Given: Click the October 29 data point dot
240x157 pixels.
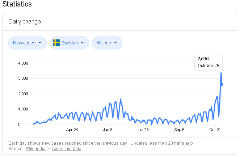Looking at the screenshot, I should [222, 84].
